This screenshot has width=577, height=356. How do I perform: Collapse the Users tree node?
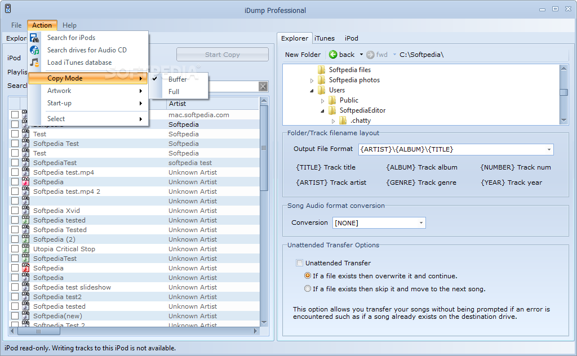[312, 91]
